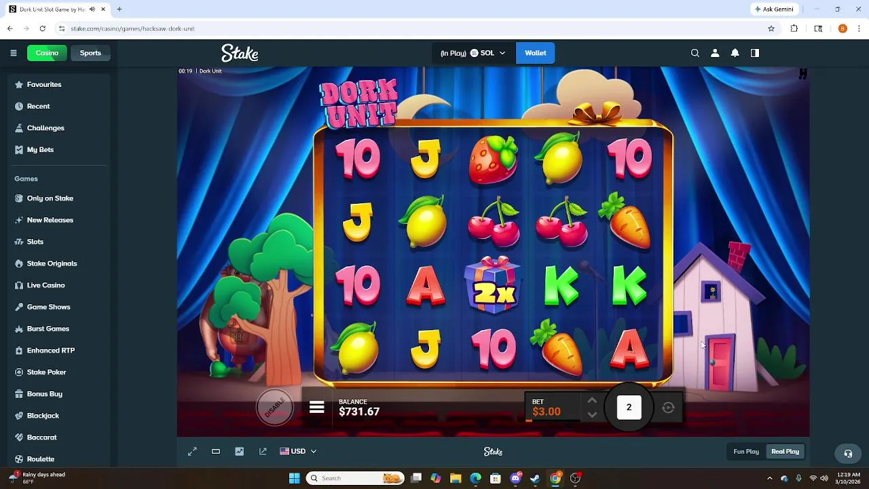Open a new browser tab
Screen dimensions: 869x489
119,10
